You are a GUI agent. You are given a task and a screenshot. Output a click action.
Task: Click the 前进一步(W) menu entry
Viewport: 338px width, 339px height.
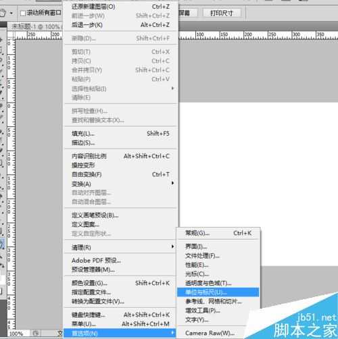coord(120,16)
